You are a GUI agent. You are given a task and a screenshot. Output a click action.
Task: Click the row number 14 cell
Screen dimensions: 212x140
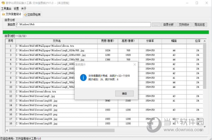[11, 106]
